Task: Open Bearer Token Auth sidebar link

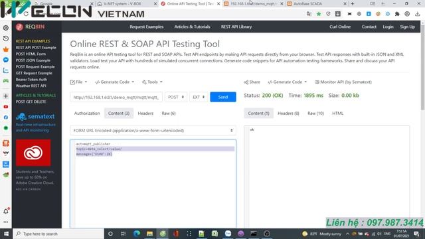Action: click(31, 80)
